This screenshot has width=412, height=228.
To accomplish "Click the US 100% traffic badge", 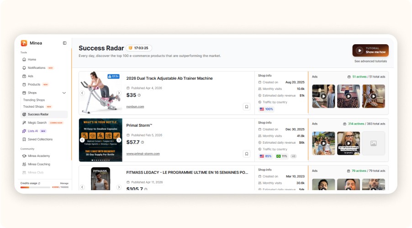I will pos(266,109).
